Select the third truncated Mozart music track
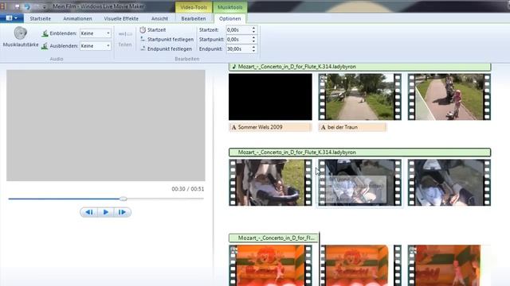510x286 pixels. tap(273, 238)
